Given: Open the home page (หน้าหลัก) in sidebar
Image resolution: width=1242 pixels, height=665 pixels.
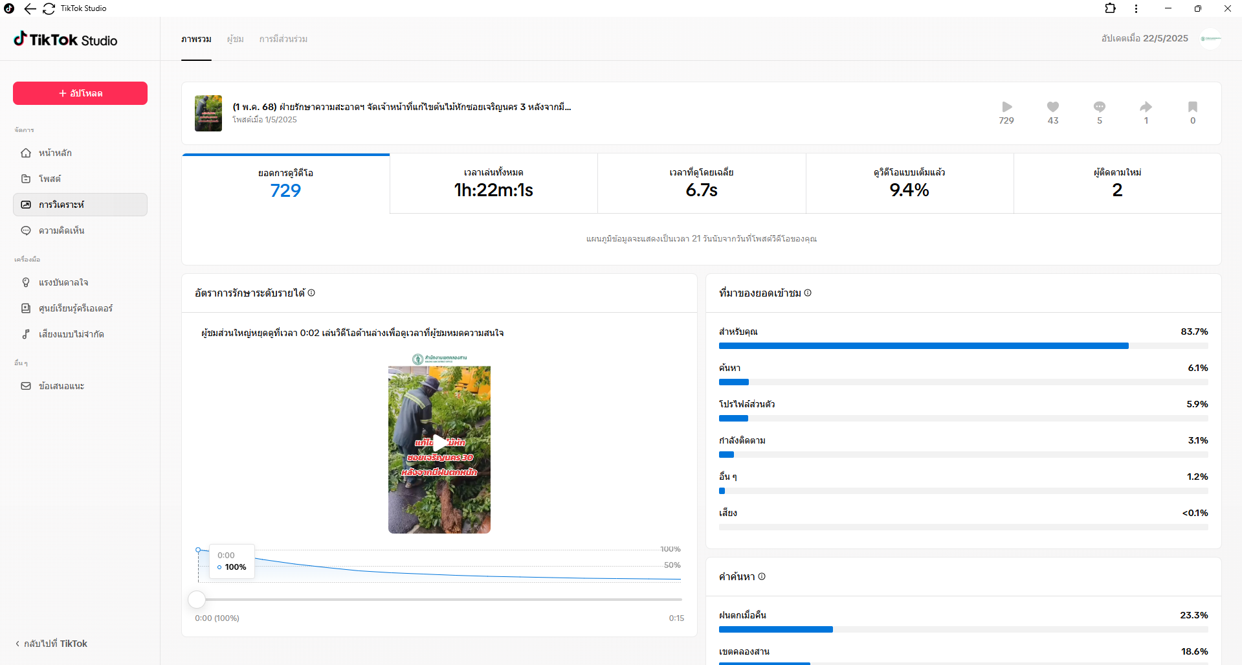Looking at the screenshot, I should coord(80,153).
